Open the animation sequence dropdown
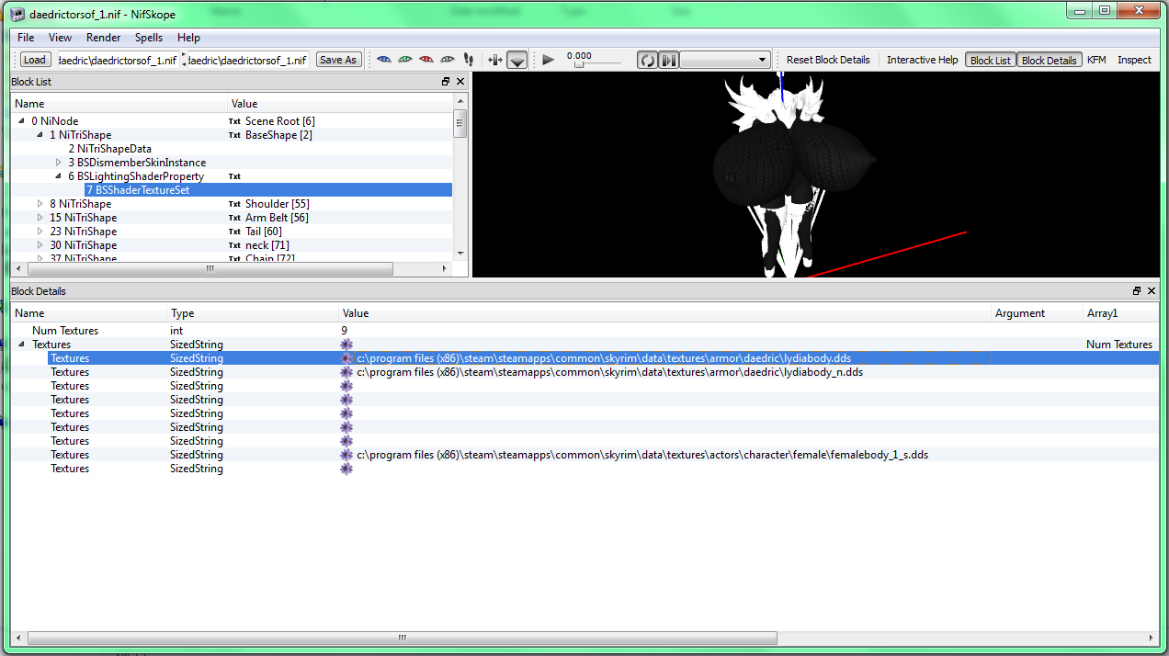 coord(724,60)
